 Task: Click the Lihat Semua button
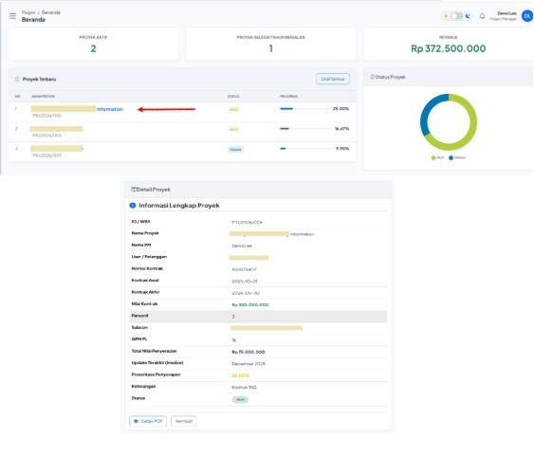(x=332, y=79)
